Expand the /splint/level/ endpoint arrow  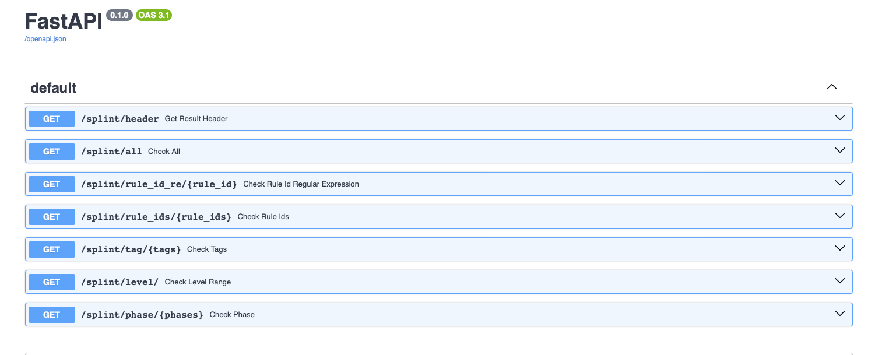point(840,280)
